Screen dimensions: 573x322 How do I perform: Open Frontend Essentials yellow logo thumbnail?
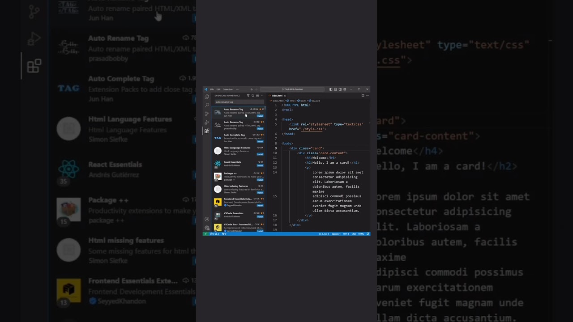coord(218,202)
